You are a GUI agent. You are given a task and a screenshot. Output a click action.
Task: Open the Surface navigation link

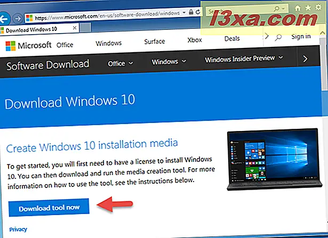pyautogui.click(x=154, y=42)
